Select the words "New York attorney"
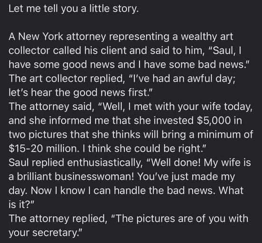 point(62,37)
